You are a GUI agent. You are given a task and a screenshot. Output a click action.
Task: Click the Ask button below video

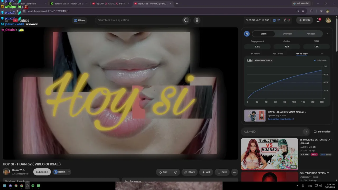(206, 172)
